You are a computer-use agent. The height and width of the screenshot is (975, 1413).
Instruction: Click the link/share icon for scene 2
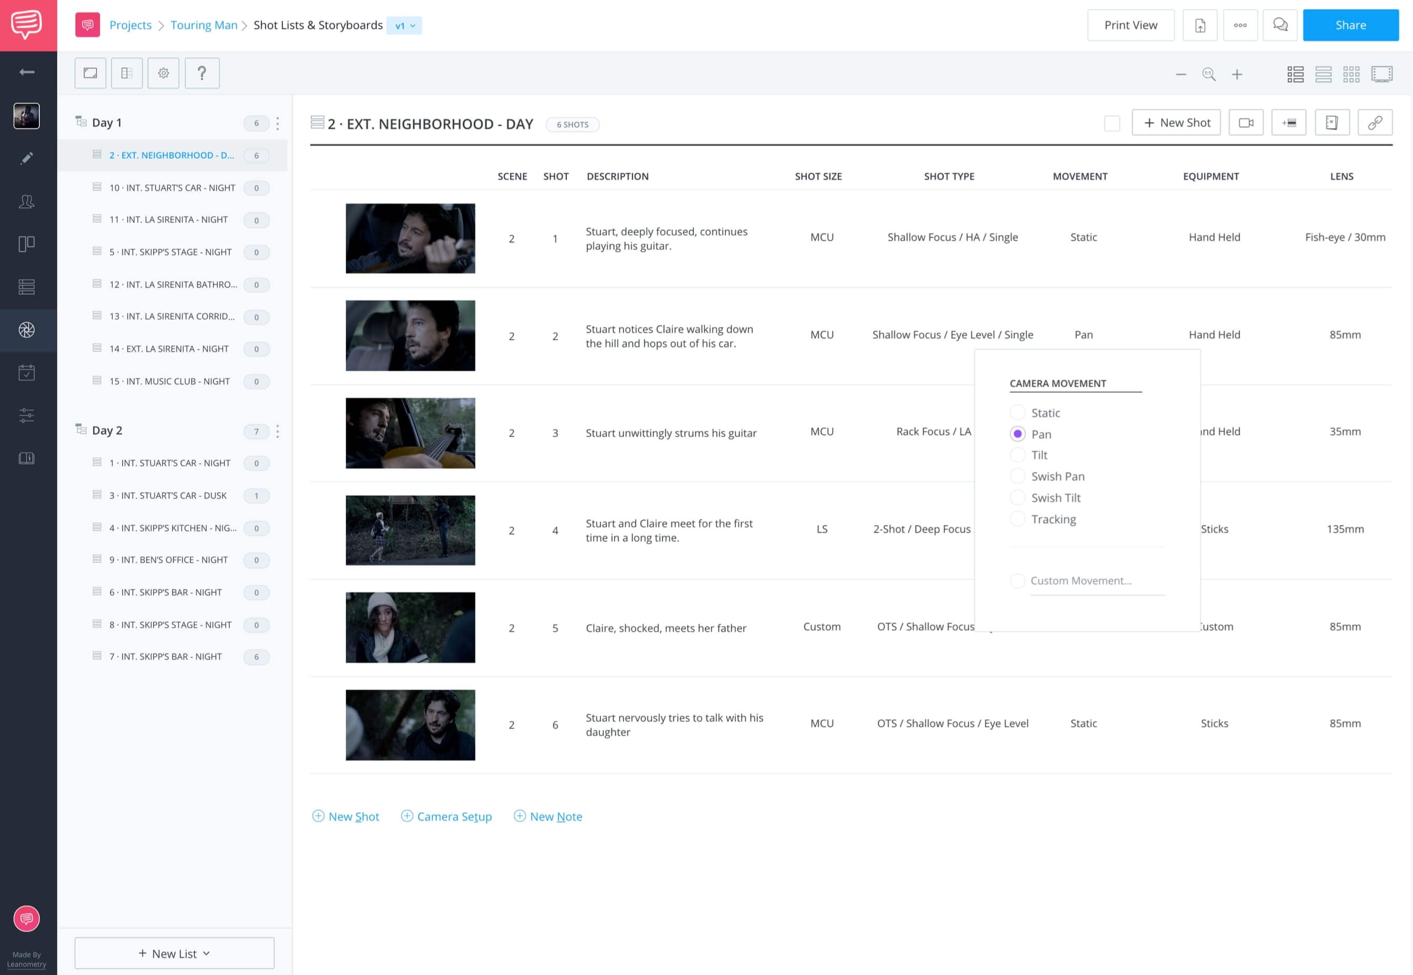pyautogui.click(x=1376, y=123)
